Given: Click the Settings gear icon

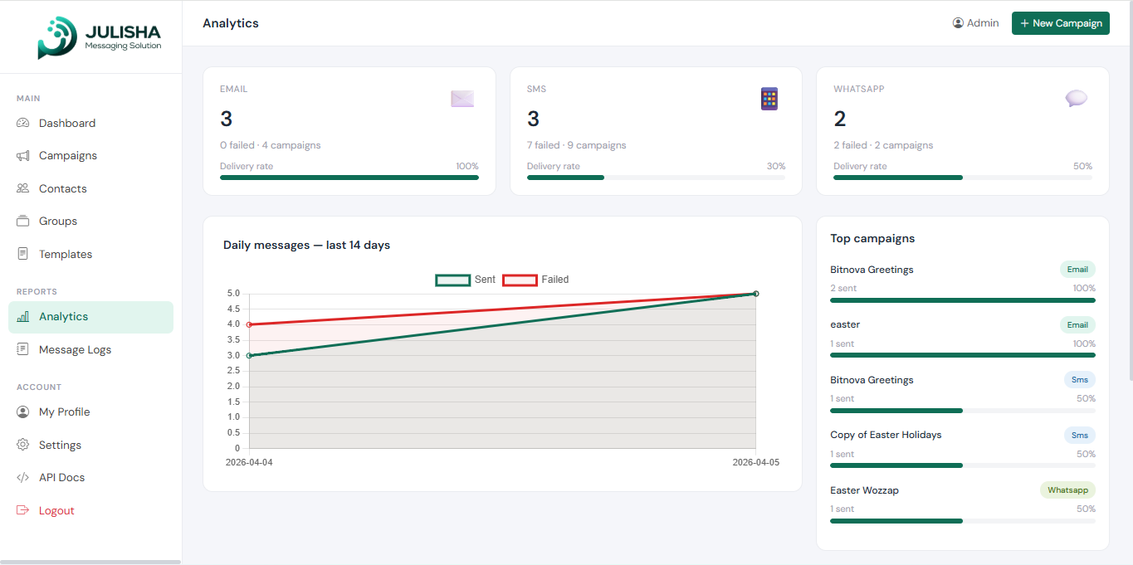Looking at the screenshot, I should coord(23,445).
